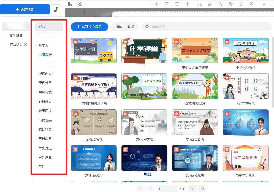
Task: Open the 小学体育教育 scene thumbnail
Action: (246, 50)
